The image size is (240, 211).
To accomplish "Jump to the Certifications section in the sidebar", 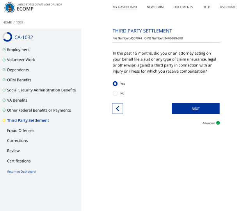I will tap(19, 161).
